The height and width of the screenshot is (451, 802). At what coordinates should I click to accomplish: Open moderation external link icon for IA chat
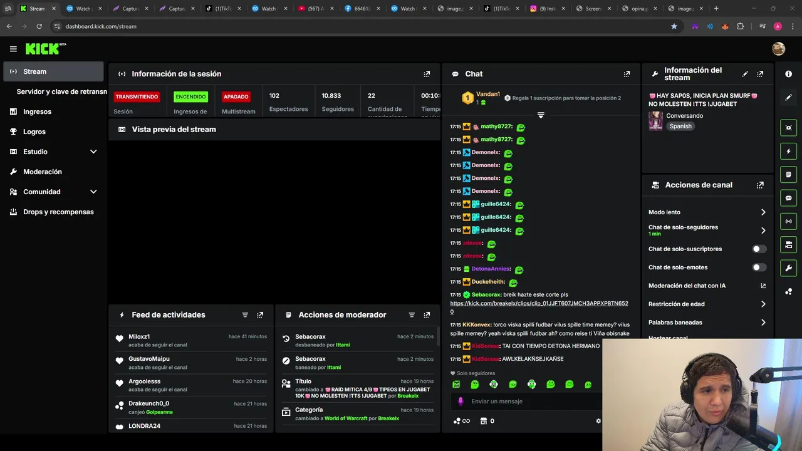[x=763, y=286]
